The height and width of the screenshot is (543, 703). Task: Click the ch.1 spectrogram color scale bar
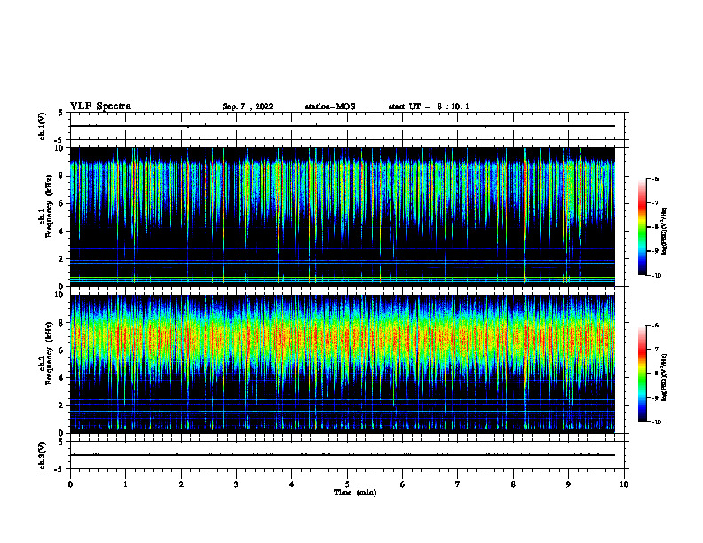click(643, 227)
